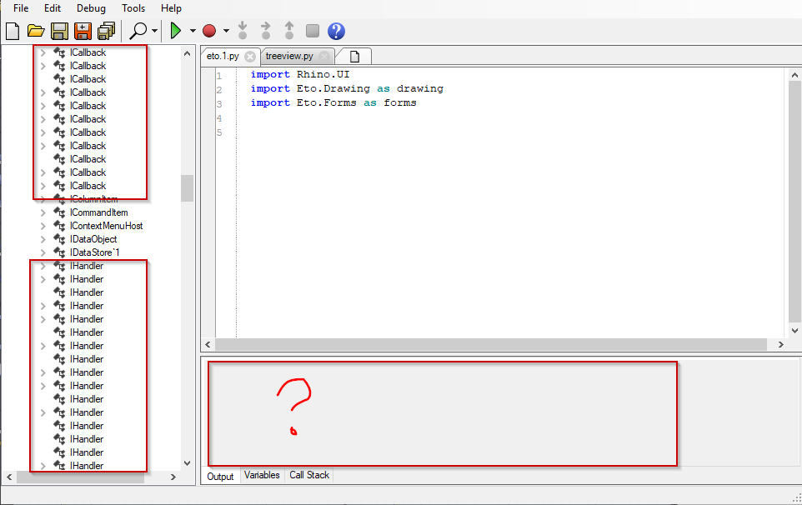Image resolution: width=802 pixels, height=505 pixels.
Task: Select the Step Out debug icon
Action: click(288, 30)
